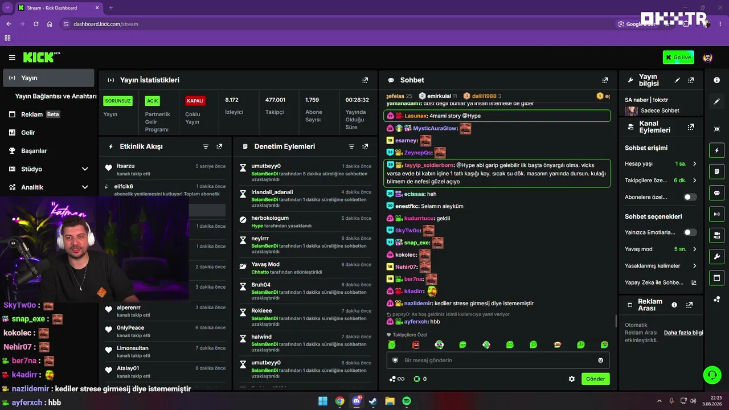Viewport: 729px width, 410px height.
Task: Filter the Etkinlik Akışı feed
Action: pyautogui.click(x=206, y=146)
